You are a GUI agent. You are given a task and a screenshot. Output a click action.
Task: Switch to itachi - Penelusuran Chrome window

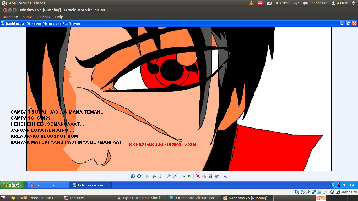click(x=35, y=198)
